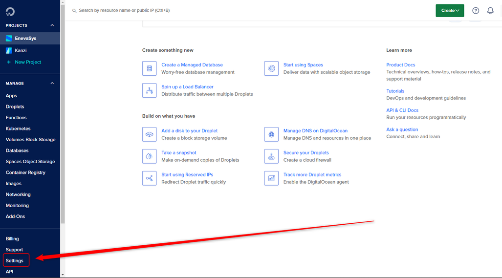The height and width of the screenshot is (278, 502).
Task: Open Droplets in the sidebar
Action: pos(15,107)
